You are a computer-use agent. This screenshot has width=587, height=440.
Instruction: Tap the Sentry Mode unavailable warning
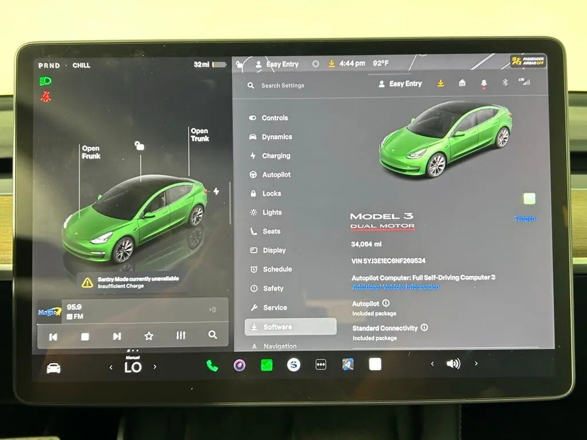point(131,282)
